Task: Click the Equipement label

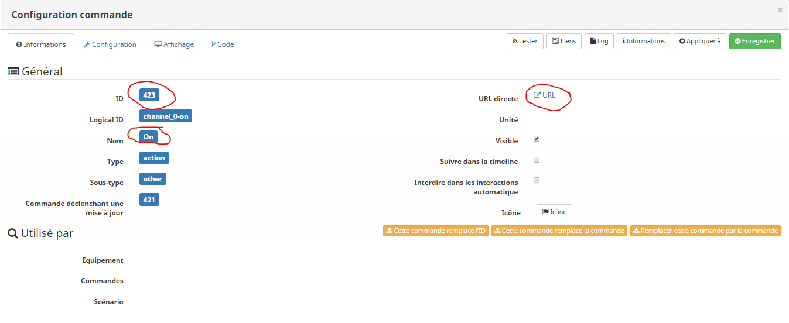Action: 103,260
